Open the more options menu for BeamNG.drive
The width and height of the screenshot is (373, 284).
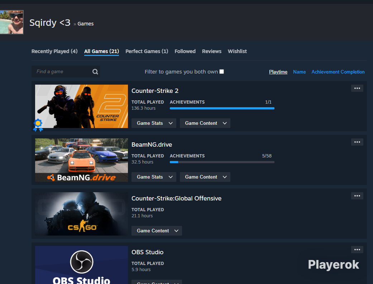click(357, 142)
